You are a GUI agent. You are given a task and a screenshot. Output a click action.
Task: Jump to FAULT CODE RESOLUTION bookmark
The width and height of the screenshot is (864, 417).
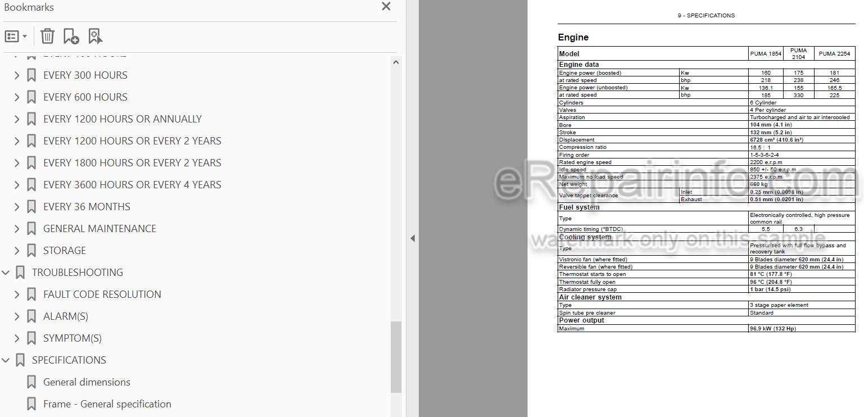coord(102,294)
